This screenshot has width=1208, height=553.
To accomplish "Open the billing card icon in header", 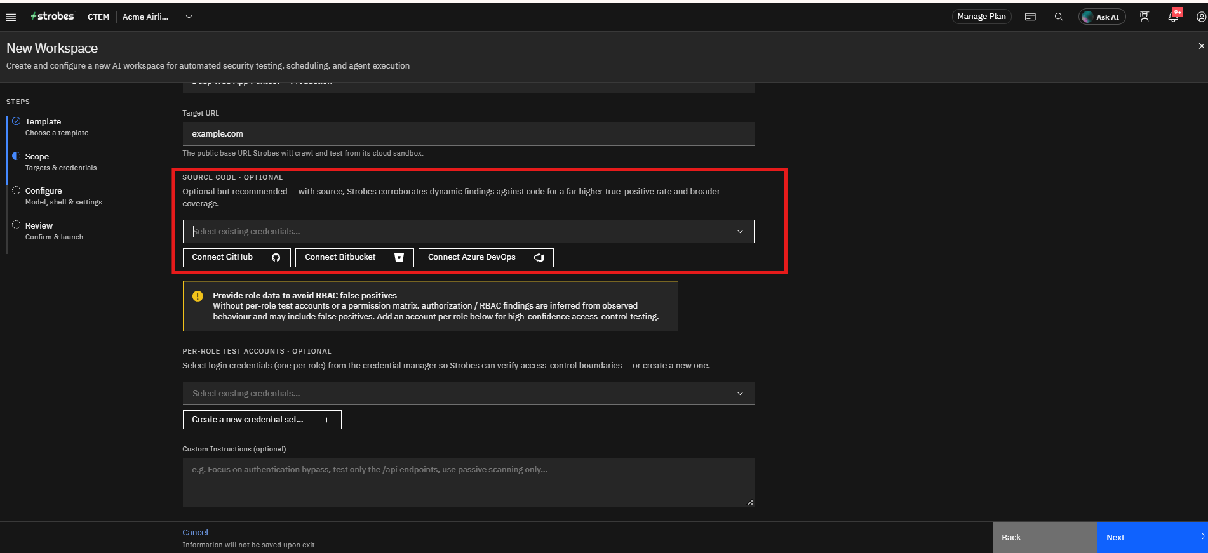I will [x=1030, y=17].
